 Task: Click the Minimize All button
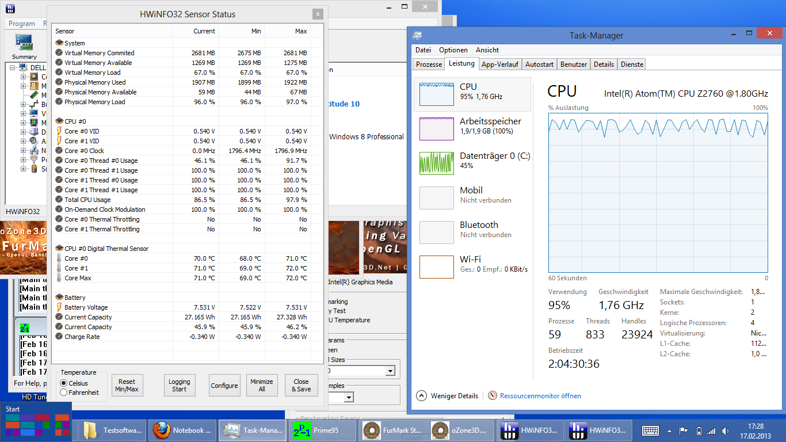click(262, 386)
